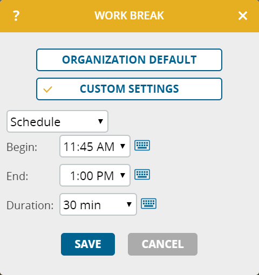Viewport: 259px width, 275px height.
Task: Click the arrow beside 1:00 PM
Action: point(122,175)
